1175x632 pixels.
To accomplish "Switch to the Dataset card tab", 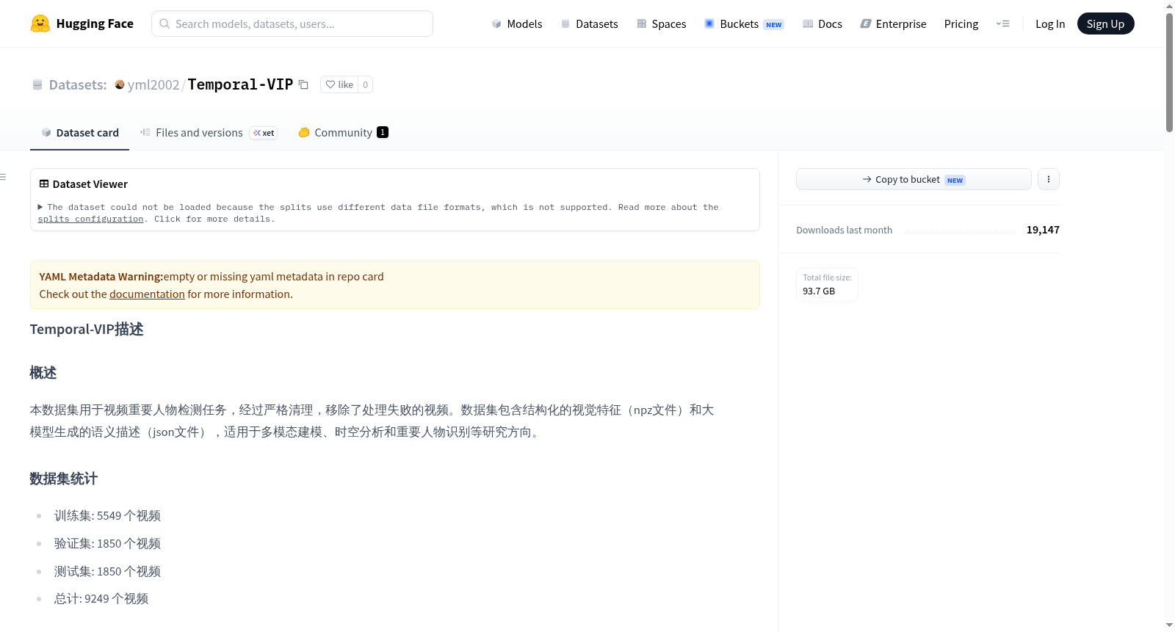I will [79, 132].
